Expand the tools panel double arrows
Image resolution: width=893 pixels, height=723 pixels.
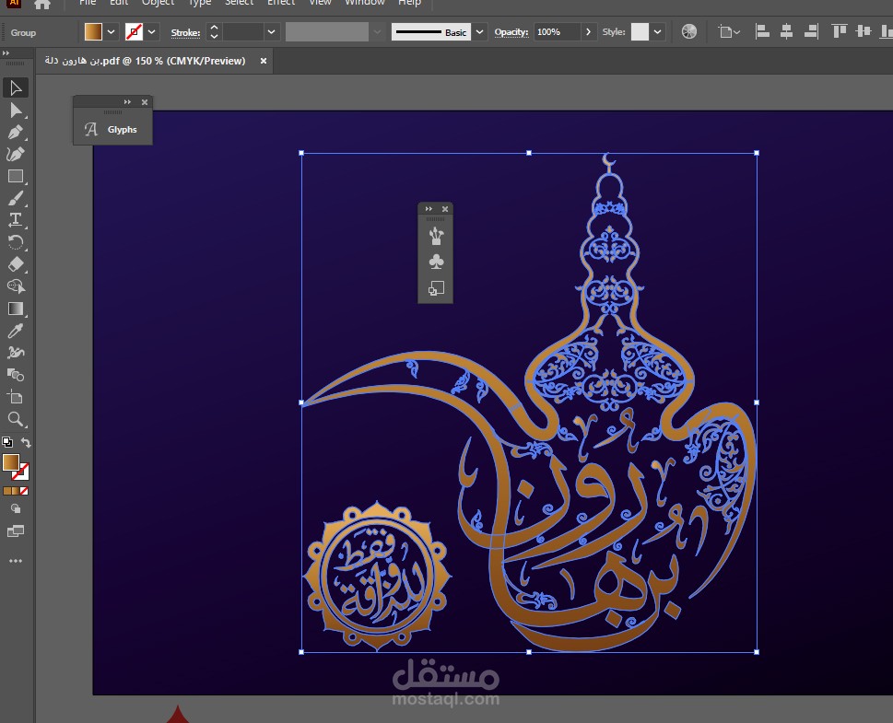[x=6, y=52]
